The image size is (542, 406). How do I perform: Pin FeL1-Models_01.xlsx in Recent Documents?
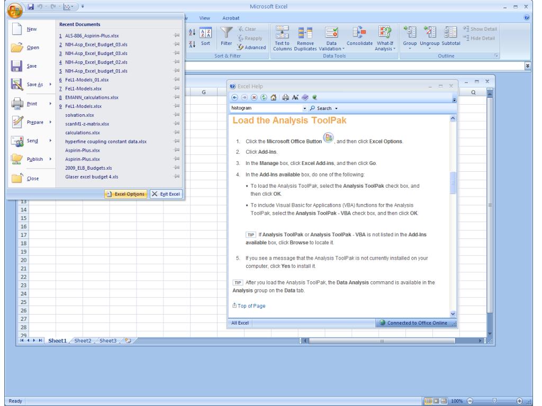coord(177,79)
